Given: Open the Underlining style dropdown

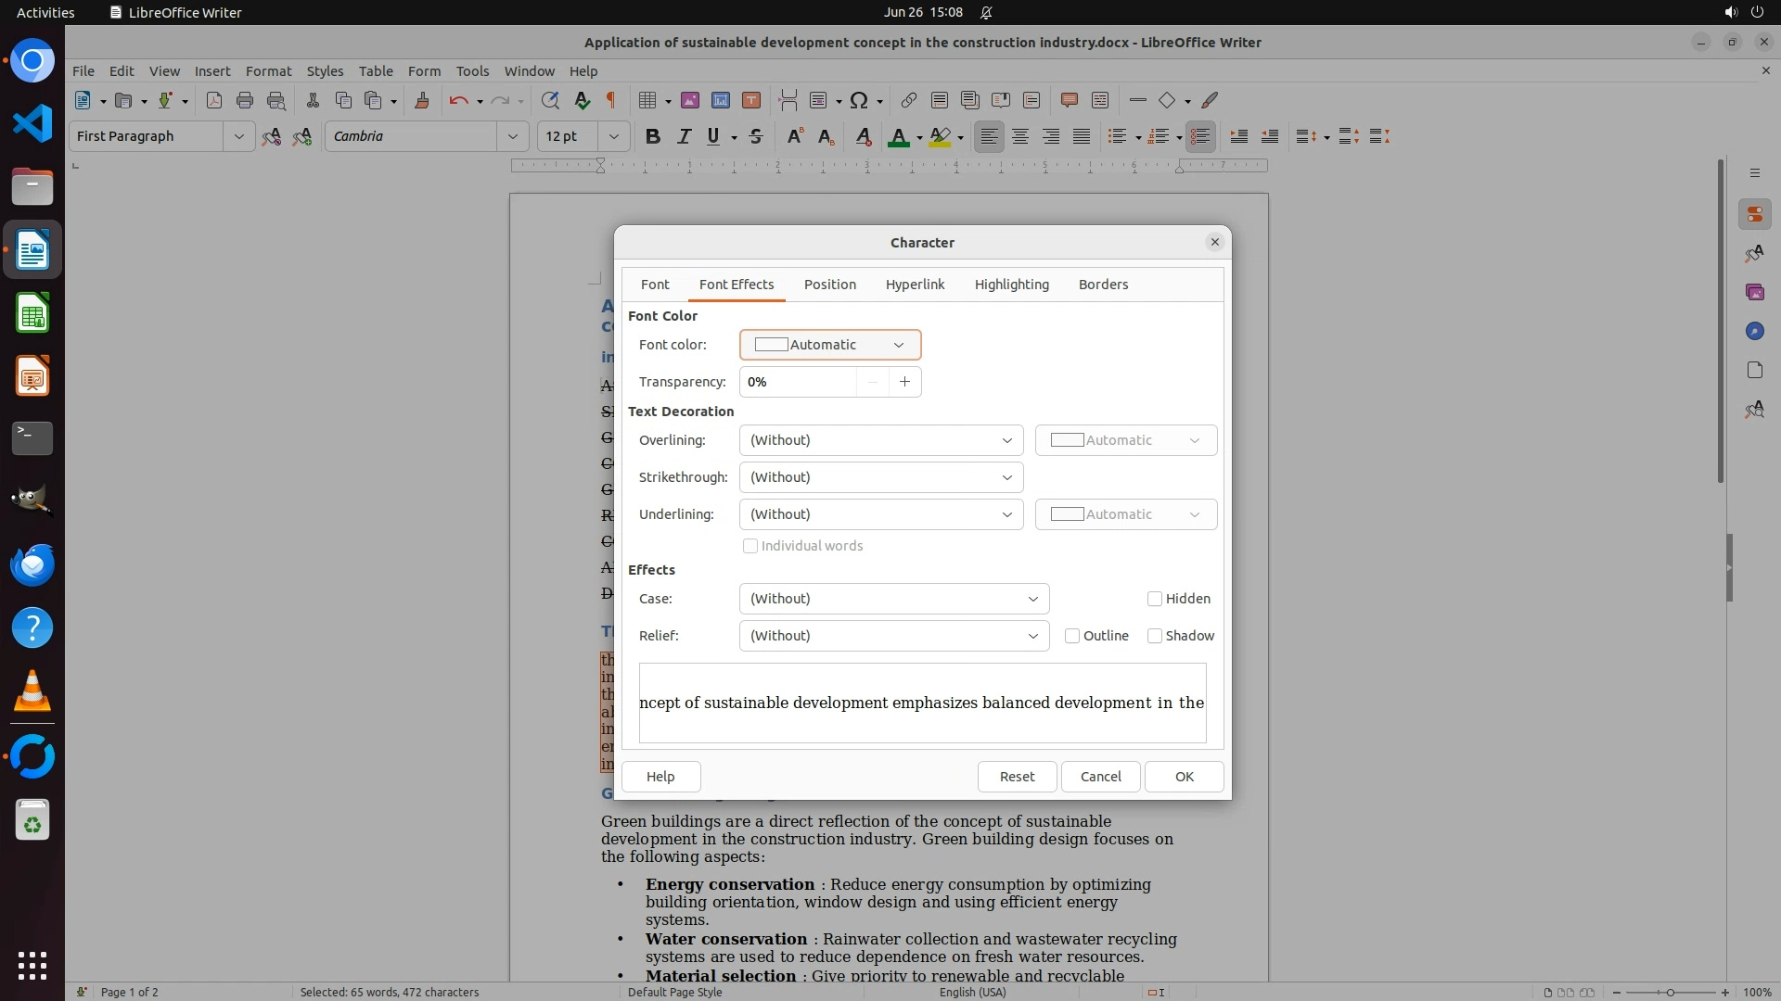Looking at the screenshot, I should 880,514.
